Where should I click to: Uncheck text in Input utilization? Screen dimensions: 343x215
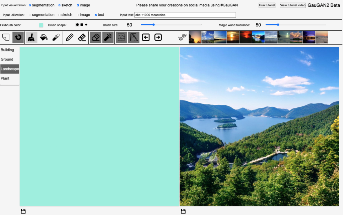[96, 15]
